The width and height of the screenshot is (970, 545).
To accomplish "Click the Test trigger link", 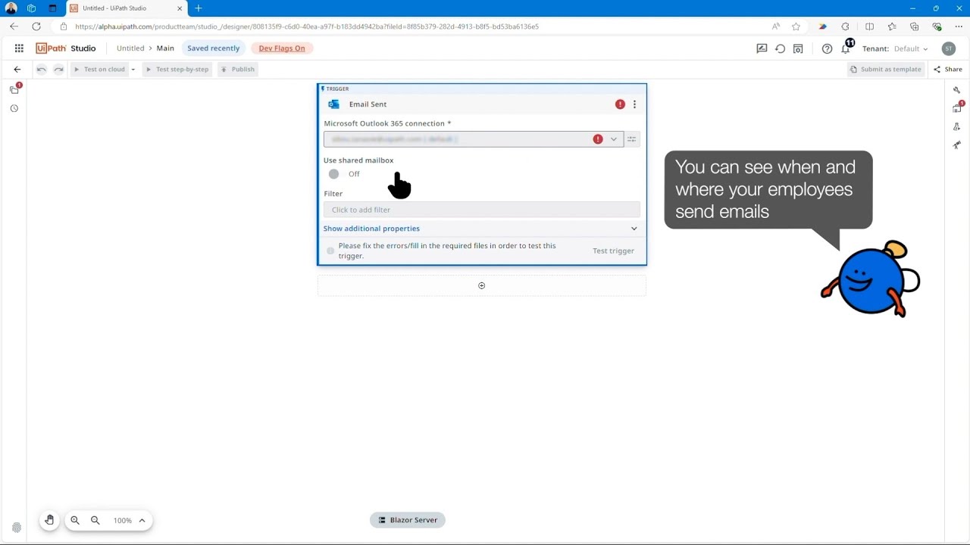I will click(x=613, y=251).
